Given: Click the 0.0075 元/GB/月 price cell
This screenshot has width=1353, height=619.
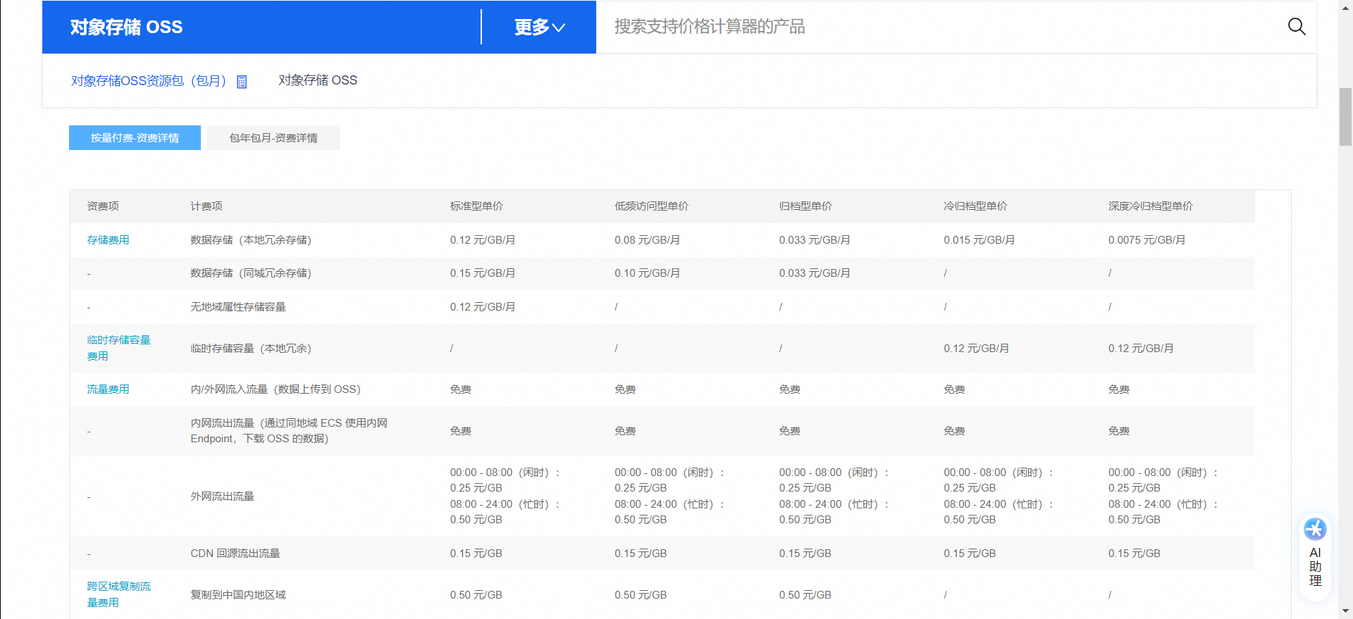Looking at the screenshot, I should tap(1147, 240).
